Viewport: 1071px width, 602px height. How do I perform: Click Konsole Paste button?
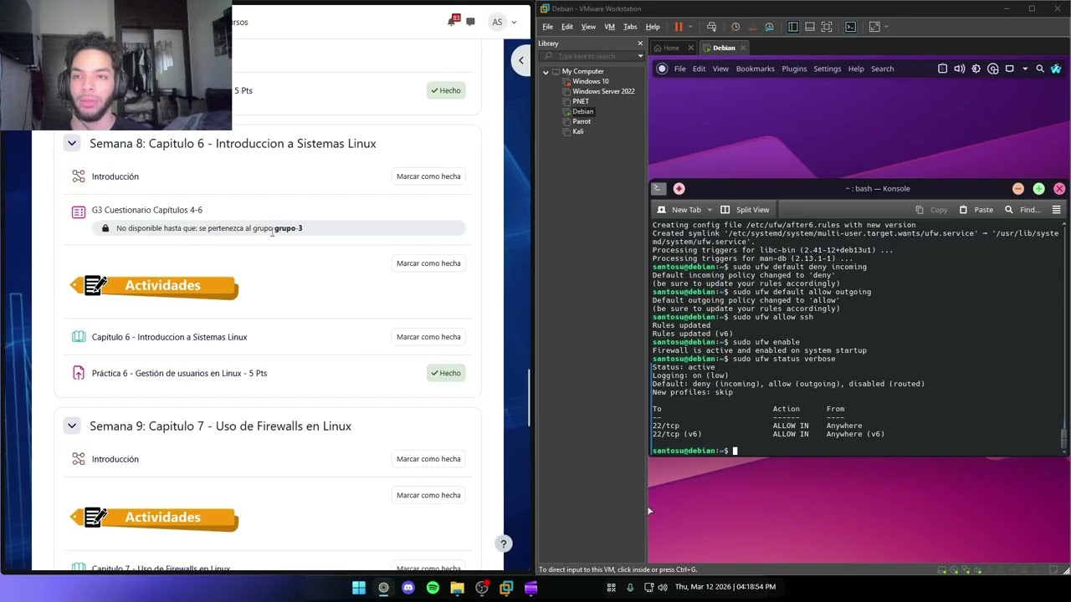point(976,210)
